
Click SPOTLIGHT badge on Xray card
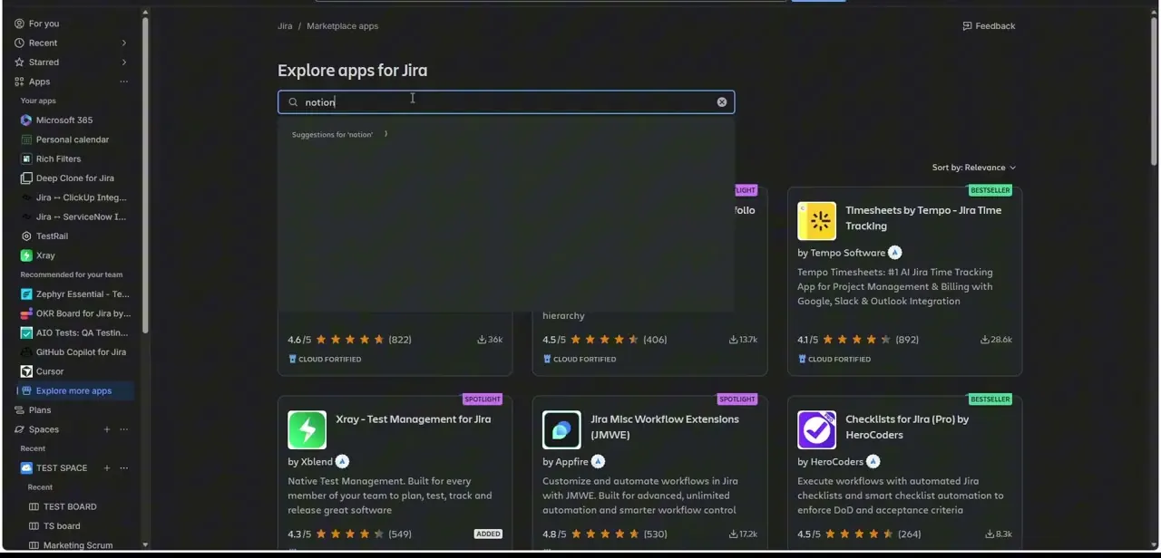click(482, 399)
